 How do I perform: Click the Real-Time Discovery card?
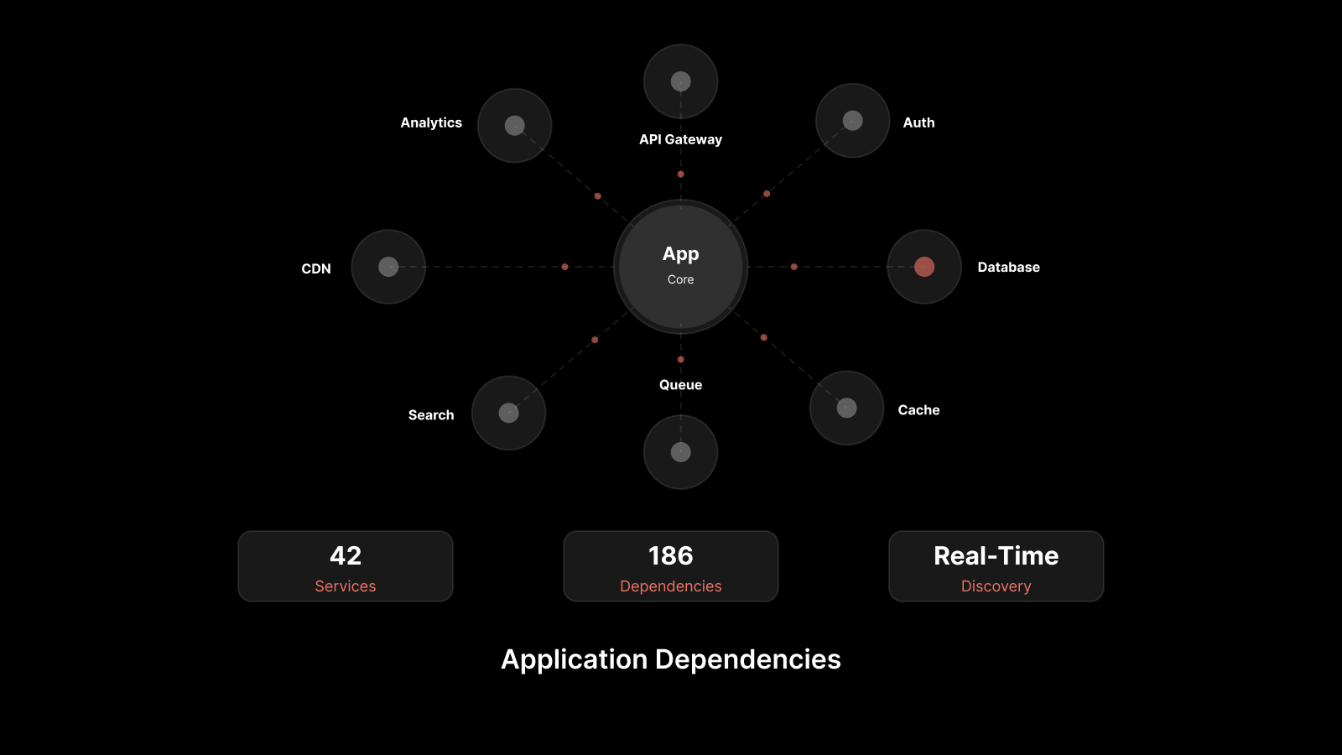click(x=996, y=566)
